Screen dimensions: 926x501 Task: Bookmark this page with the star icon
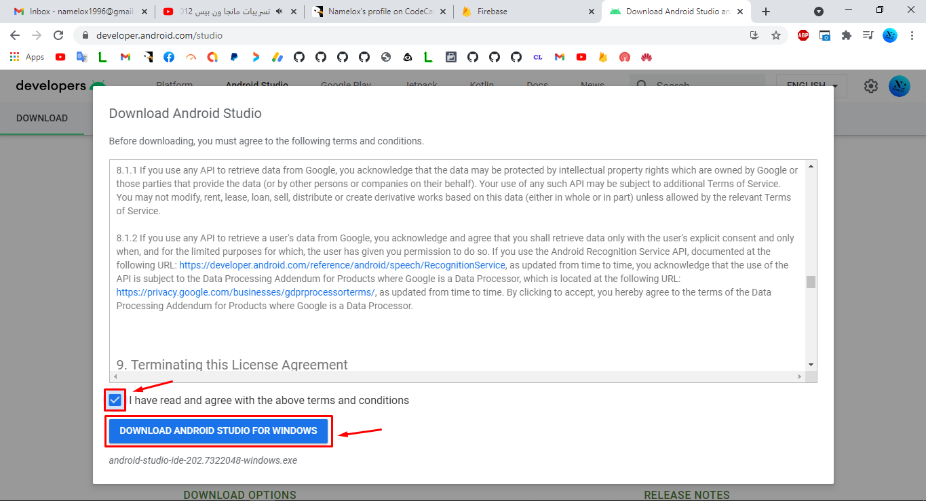(776, 35)
